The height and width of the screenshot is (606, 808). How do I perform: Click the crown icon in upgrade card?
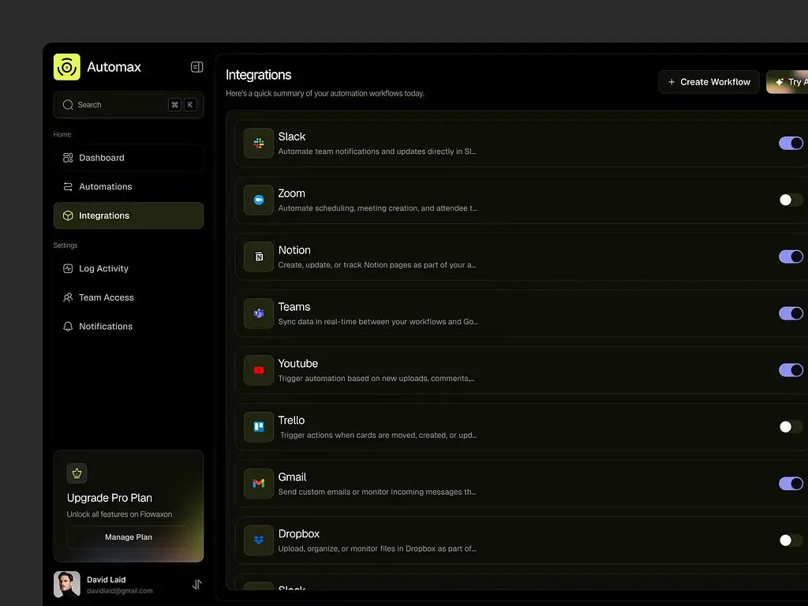[77, 473]
